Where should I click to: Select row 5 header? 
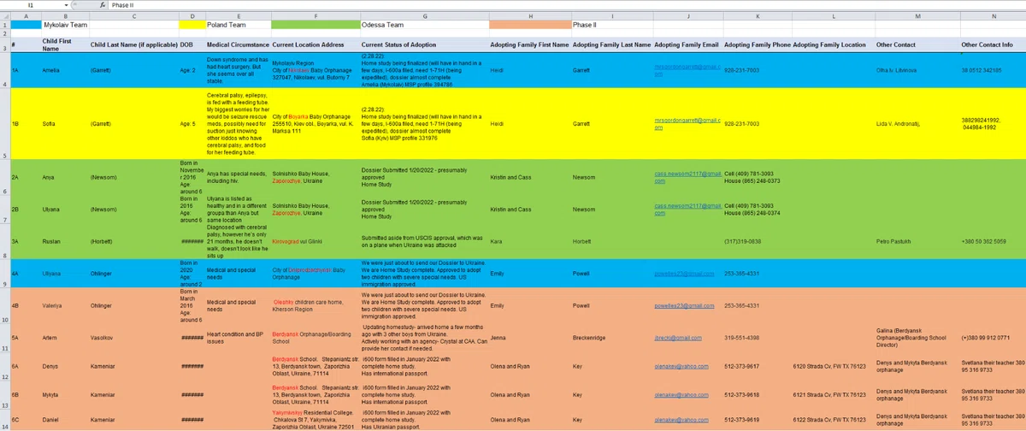click(4, 123)
